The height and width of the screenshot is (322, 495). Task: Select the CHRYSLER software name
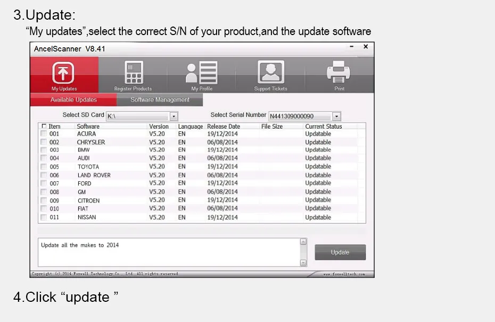coord(91,142)
